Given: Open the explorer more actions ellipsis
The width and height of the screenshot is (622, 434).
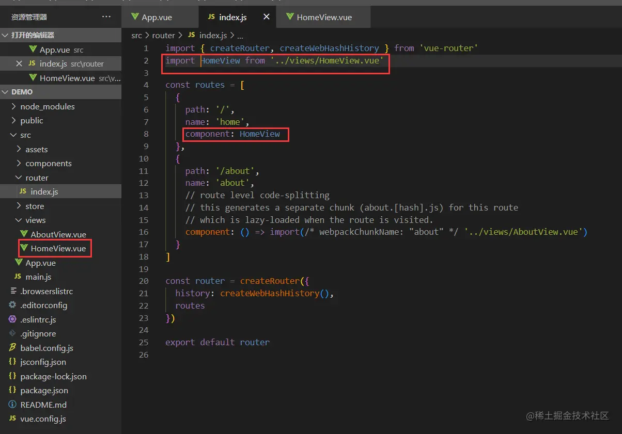Looking at the screenshot, I should coord(106,17).
